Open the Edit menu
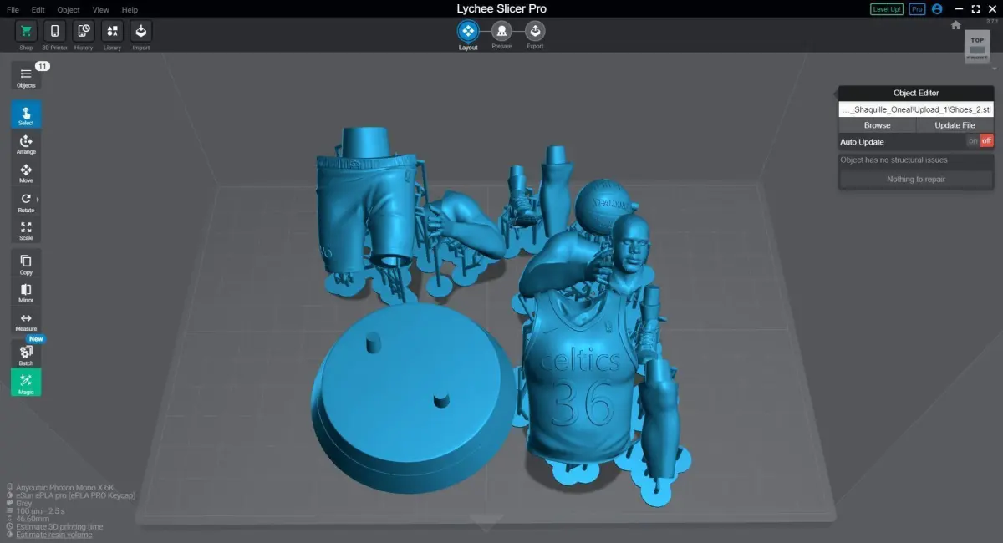 (38, 10)
